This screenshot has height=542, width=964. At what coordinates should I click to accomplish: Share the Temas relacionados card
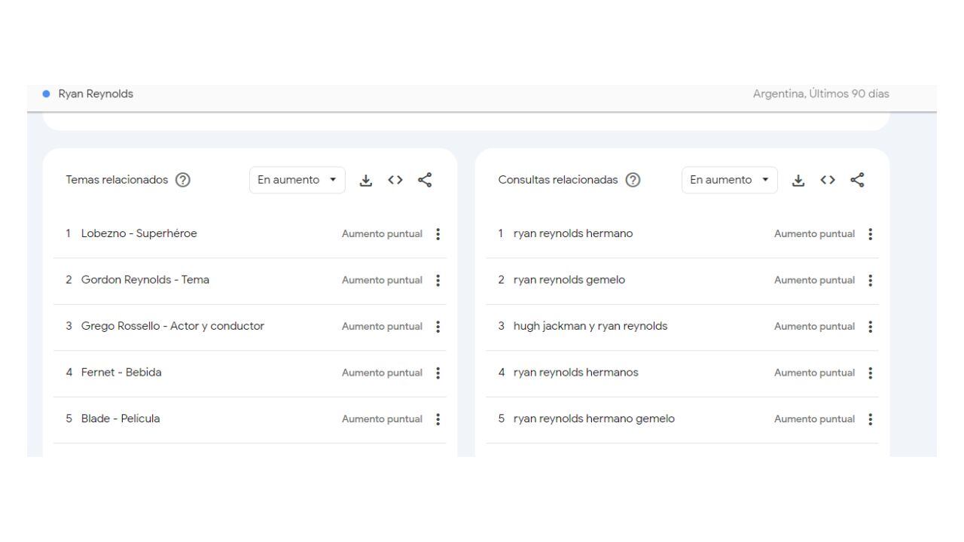pyautogui.click(x=425, y=180)
